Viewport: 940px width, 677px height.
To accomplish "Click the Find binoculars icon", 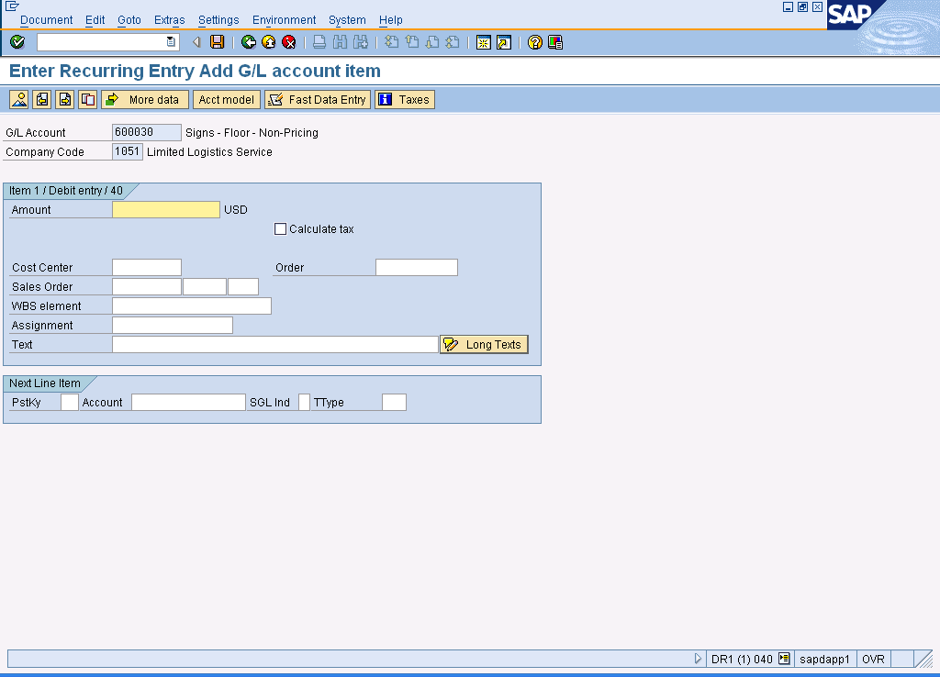I will tap(340, 42).
